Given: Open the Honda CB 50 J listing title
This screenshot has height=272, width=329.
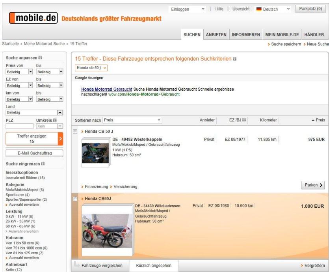Looking at the screenshot, I should (x=99, y=131).
